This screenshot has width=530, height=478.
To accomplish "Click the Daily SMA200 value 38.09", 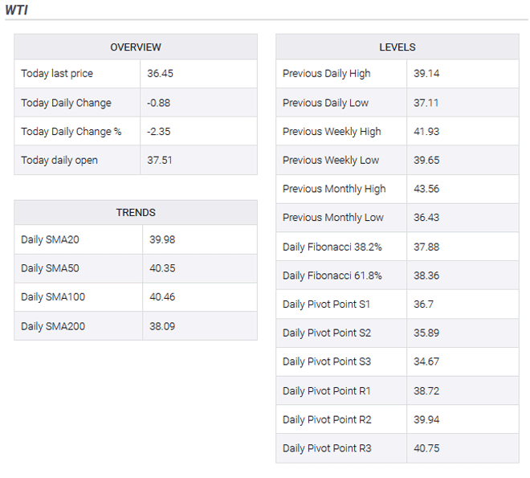I will [x=163, y=326].
